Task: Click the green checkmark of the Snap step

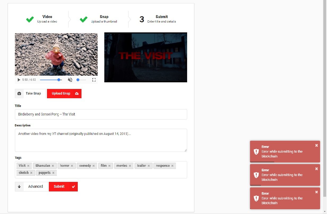Action: [84, 19]
